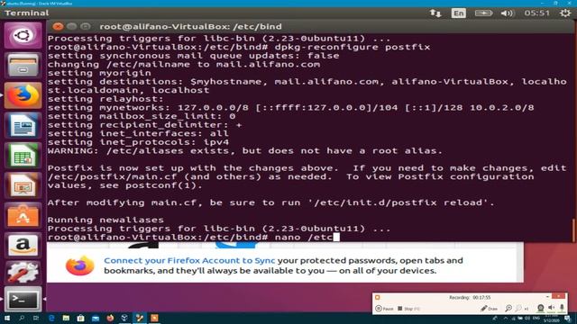Open Windows taskbar search
Viewport: 577px width, 324px height.
pyautogui.click(x=22, y=318)
